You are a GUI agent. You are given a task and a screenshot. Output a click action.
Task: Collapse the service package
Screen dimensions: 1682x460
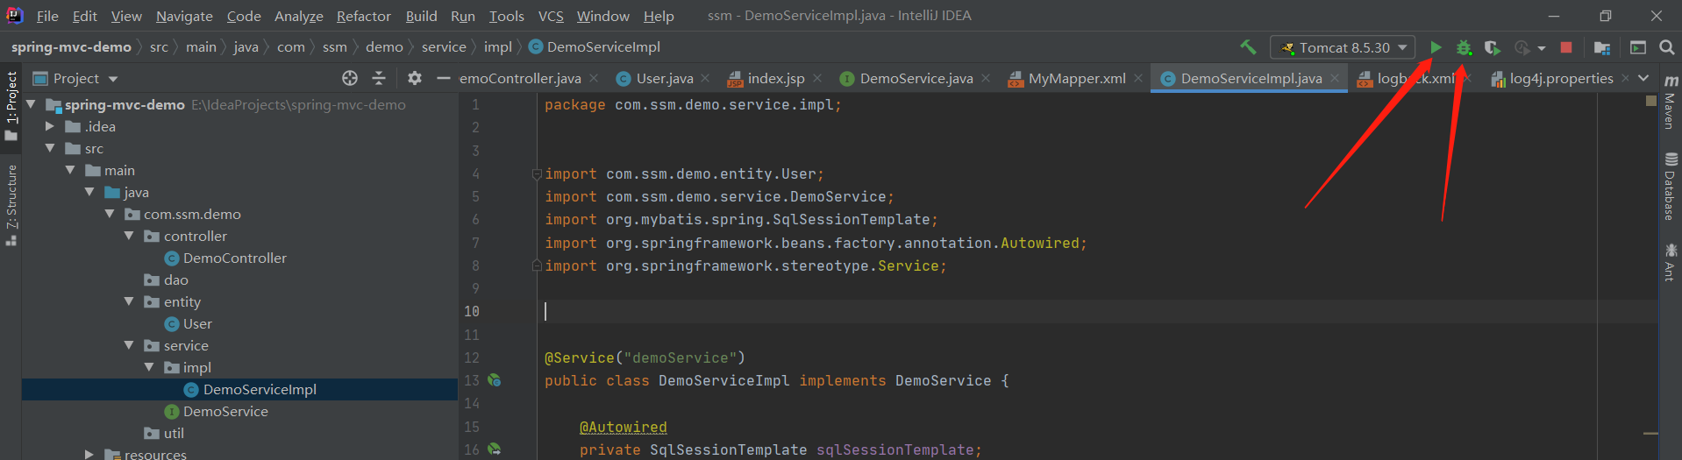click(x=129, y=345)
